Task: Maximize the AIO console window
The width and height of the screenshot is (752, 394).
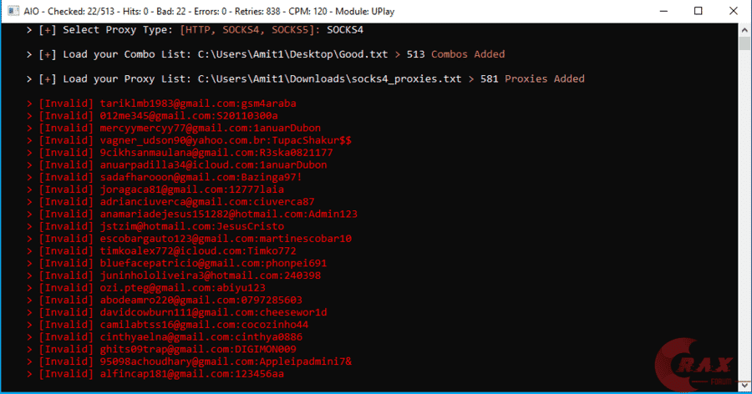Action: point(699,11)
